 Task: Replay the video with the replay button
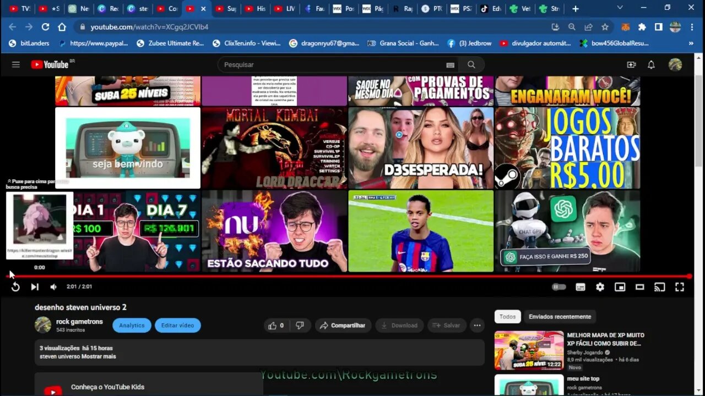coord(15,287)
